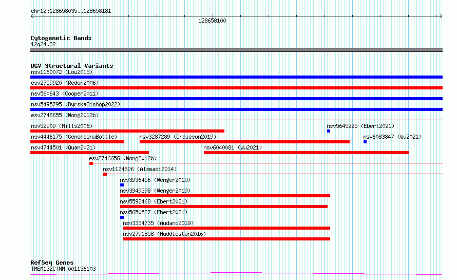Click the small blue marker under nsv3936456
The width and height of the screenshot is (457, 280).
pyautogui.click(x=122, y=185)
